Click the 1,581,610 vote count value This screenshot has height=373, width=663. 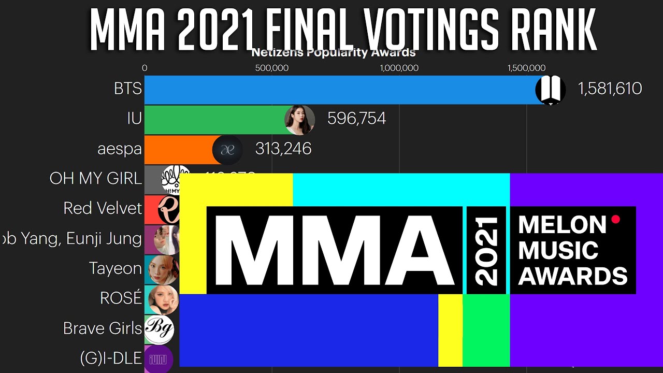(x=610, y=89)
